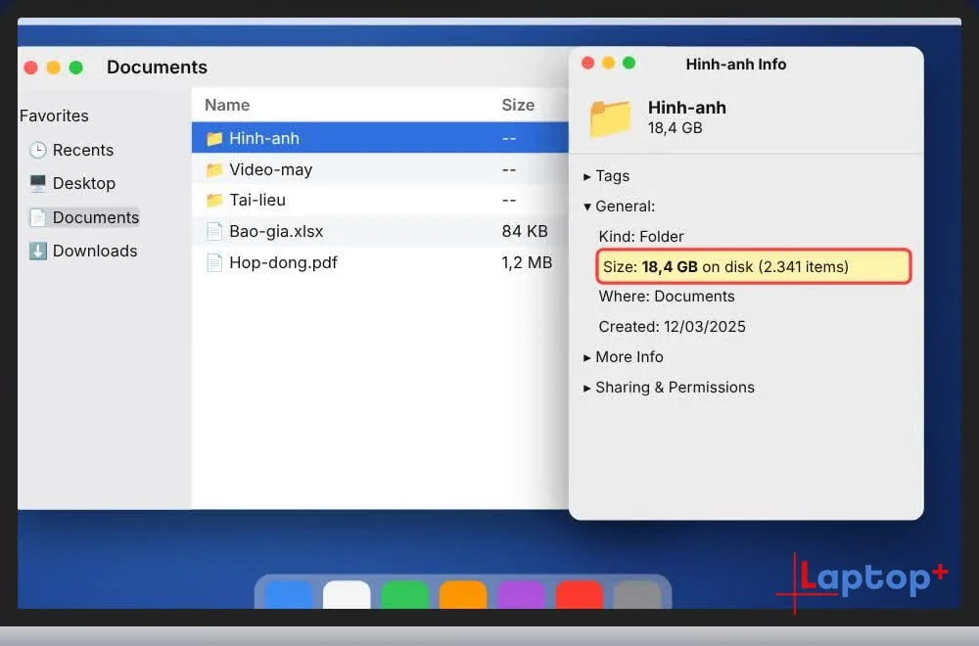Collapse the General section
The height and width of the screenshot is (646, 979).
point(586,207)
